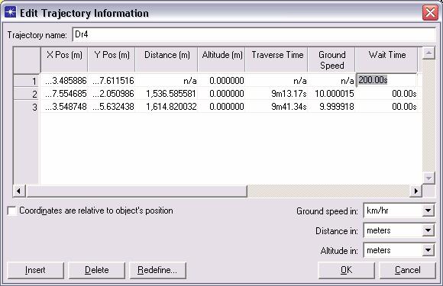Click the table's scroll down arrow
Image resolution: width=443 pixels, height=286 pixels.
tap(428, 178)
